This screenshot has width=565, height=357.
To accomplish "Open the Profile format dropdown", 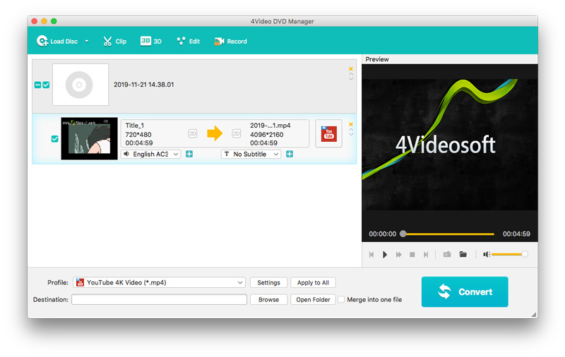I will click(x=159, y=283).
